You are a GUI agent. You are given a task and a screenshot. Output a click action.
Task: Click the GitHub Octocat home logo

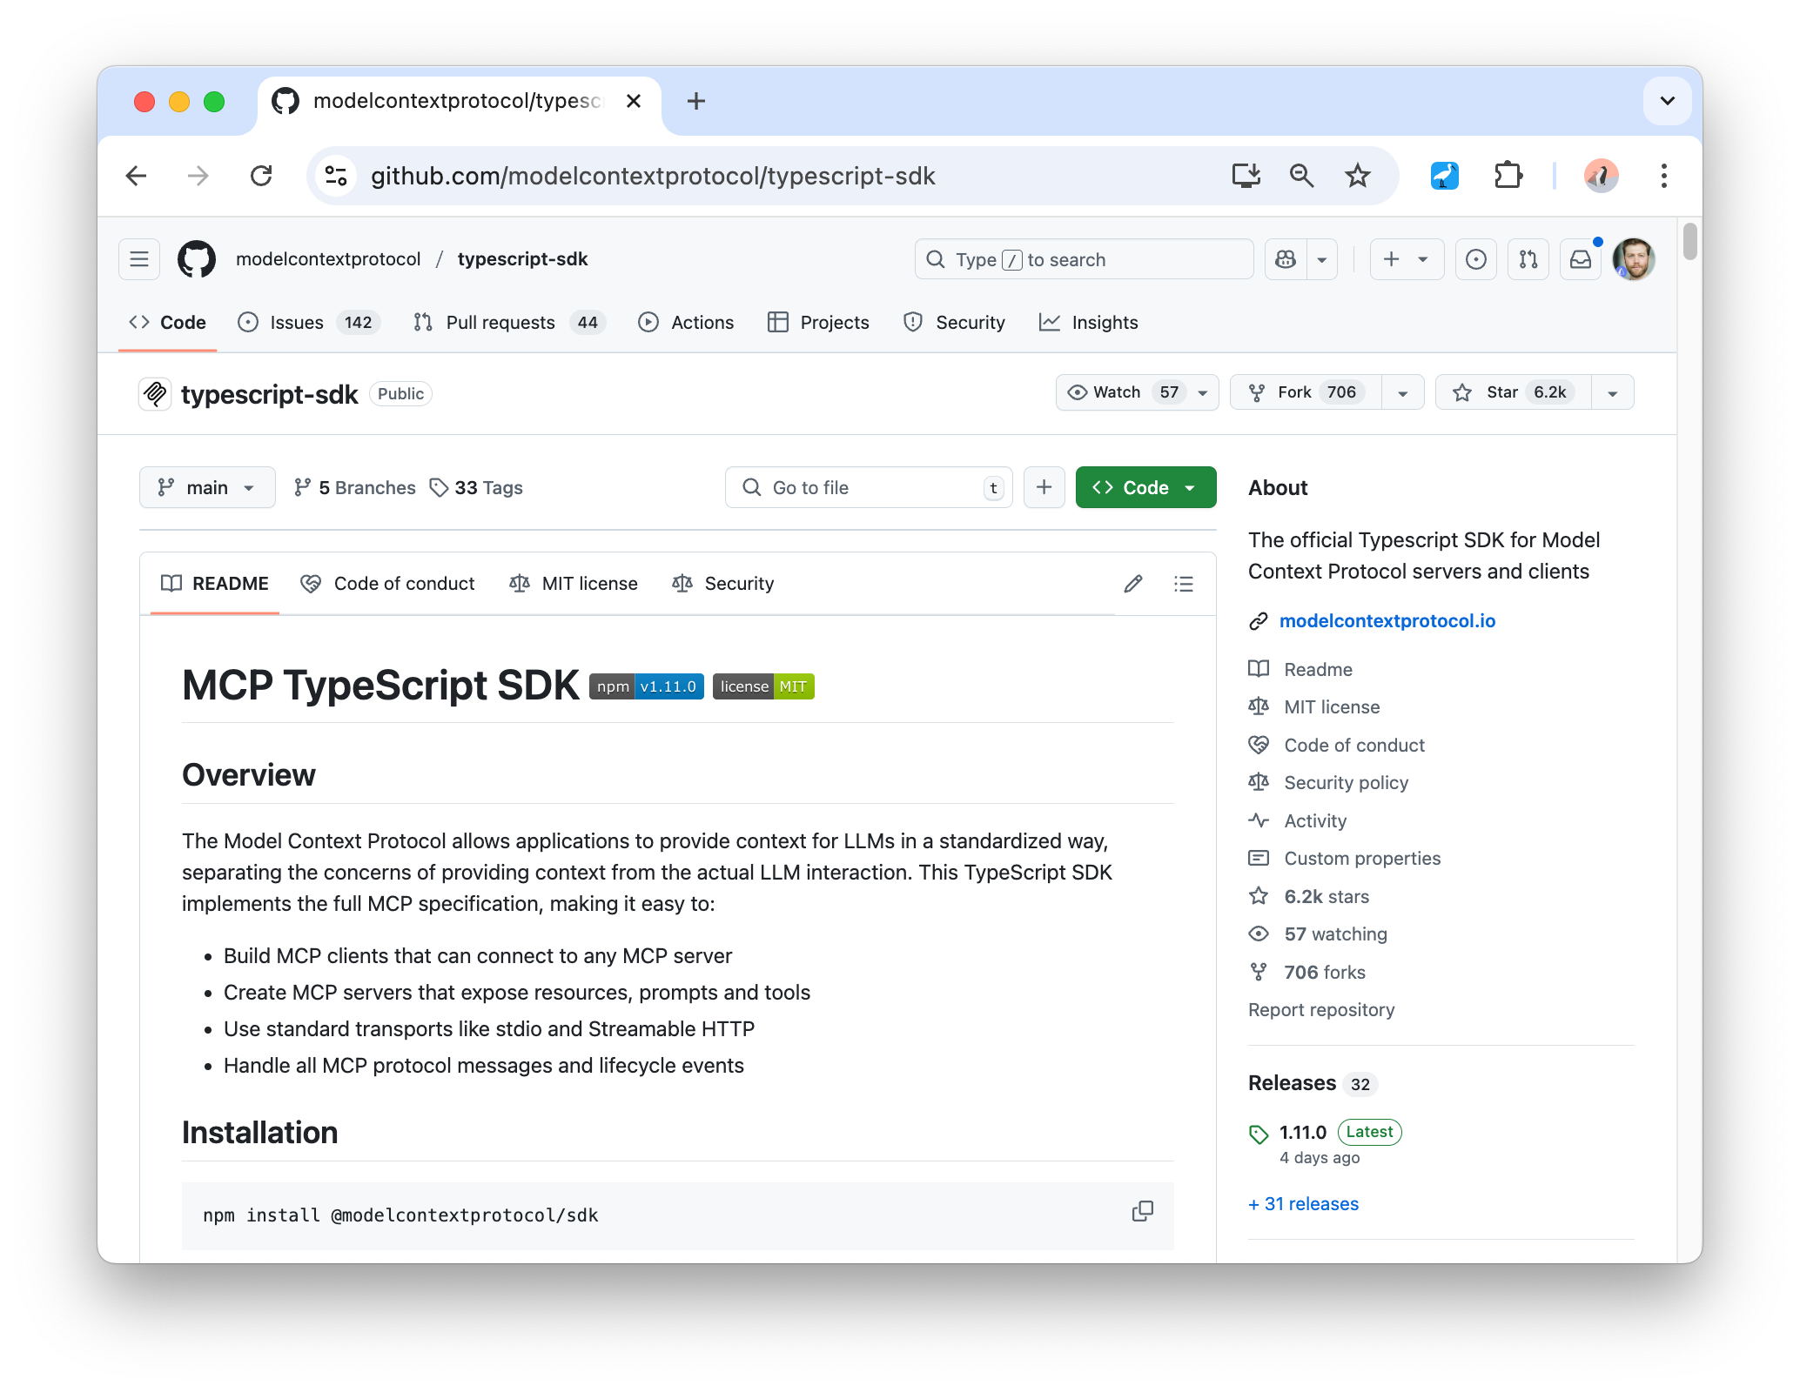pyautogui.click(x=197, y=259)
